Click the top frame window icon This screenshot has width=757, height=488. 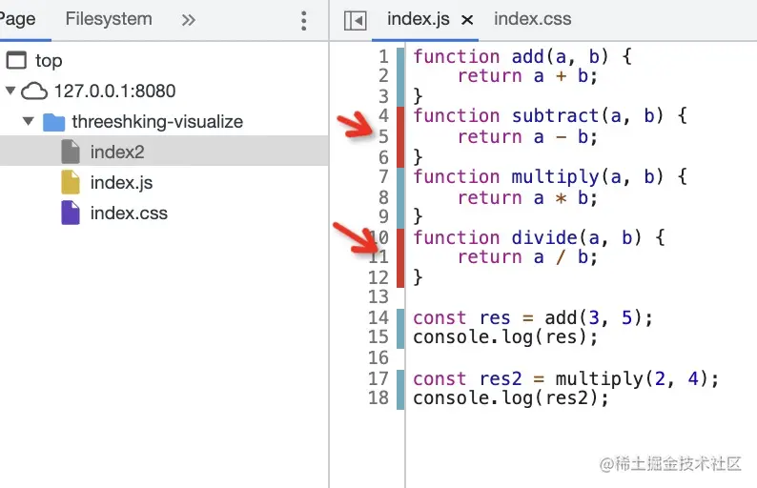(16, 60)
